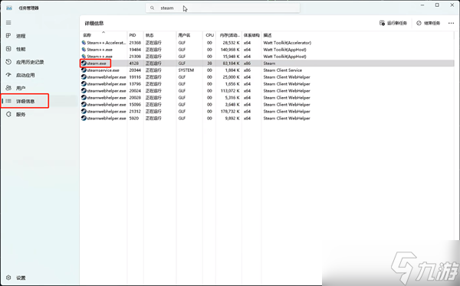Click the 结束任务 prohibit icon

tap(419, 23)
